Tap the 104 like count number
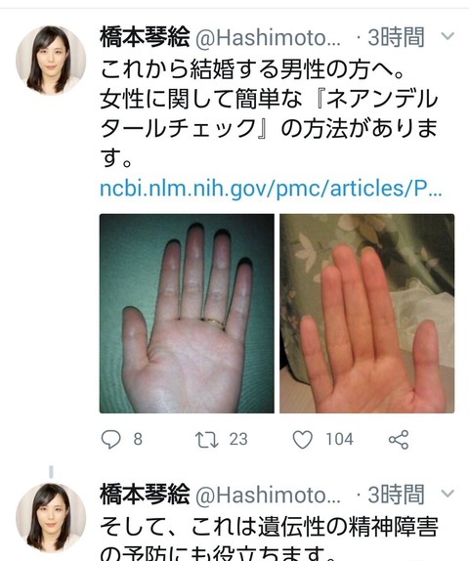This screenshot has width=469, height=561. point(339,440)
